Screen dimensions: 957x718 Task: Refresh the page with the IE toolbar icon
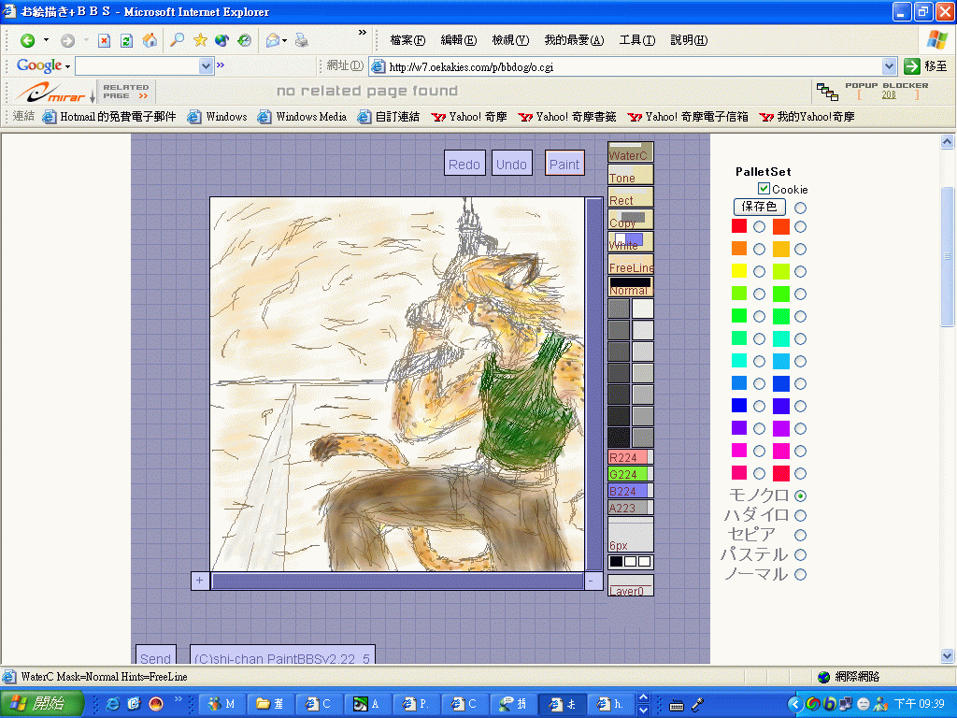[x=126, y=40]
